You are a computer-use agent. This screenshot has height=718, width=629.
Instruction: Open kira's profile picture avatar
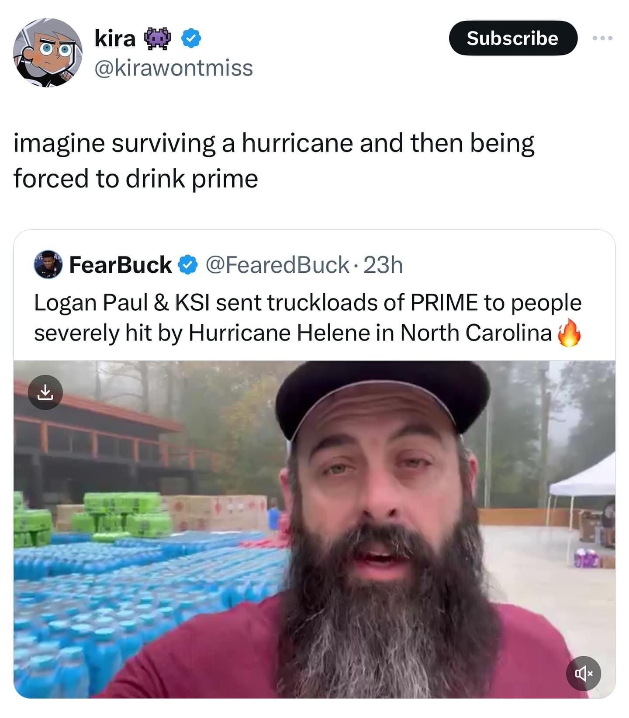[48, 53]
